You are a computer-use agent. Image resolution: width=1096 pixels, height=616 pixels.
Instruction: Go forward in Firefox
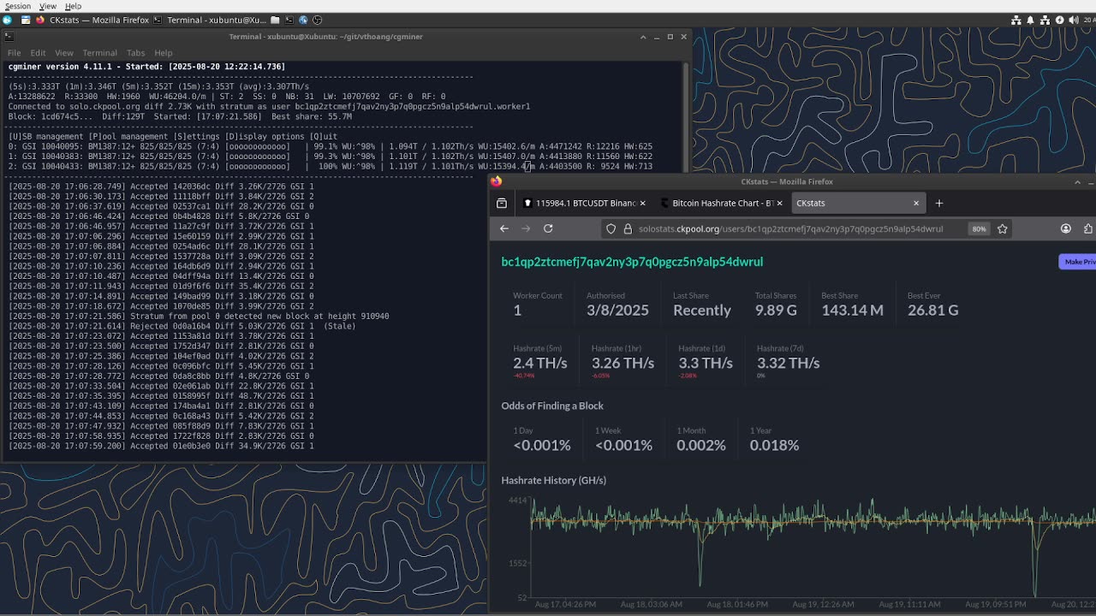point(526,228)
